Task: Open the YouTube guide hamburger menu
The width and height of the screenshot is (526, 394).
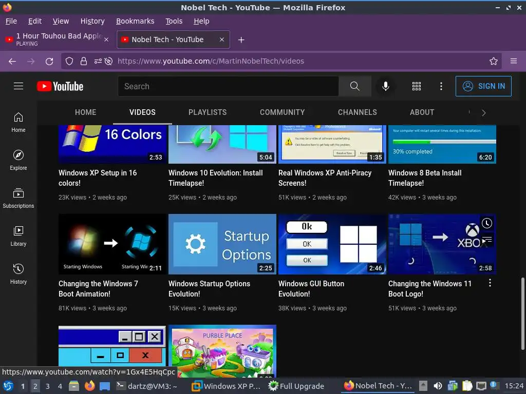Action: pos(18,86)
